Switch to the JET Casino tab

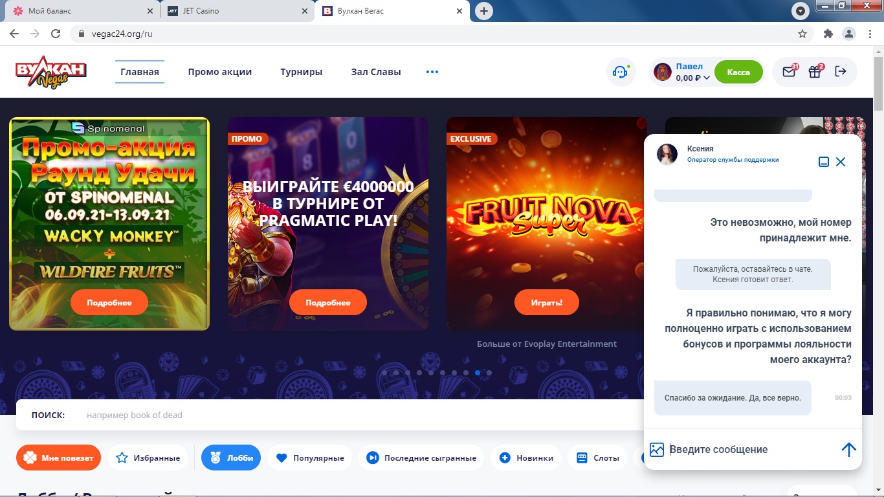236,11
